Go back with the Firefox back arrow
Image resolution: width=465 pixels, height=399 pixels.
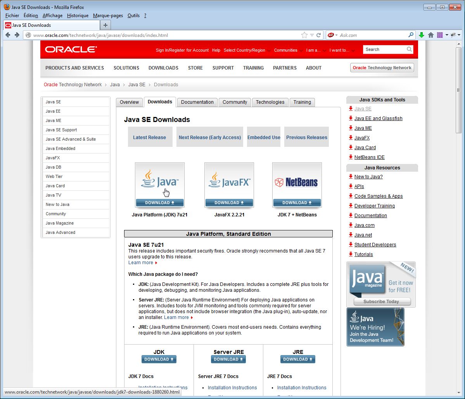click(x=8, y=35)
